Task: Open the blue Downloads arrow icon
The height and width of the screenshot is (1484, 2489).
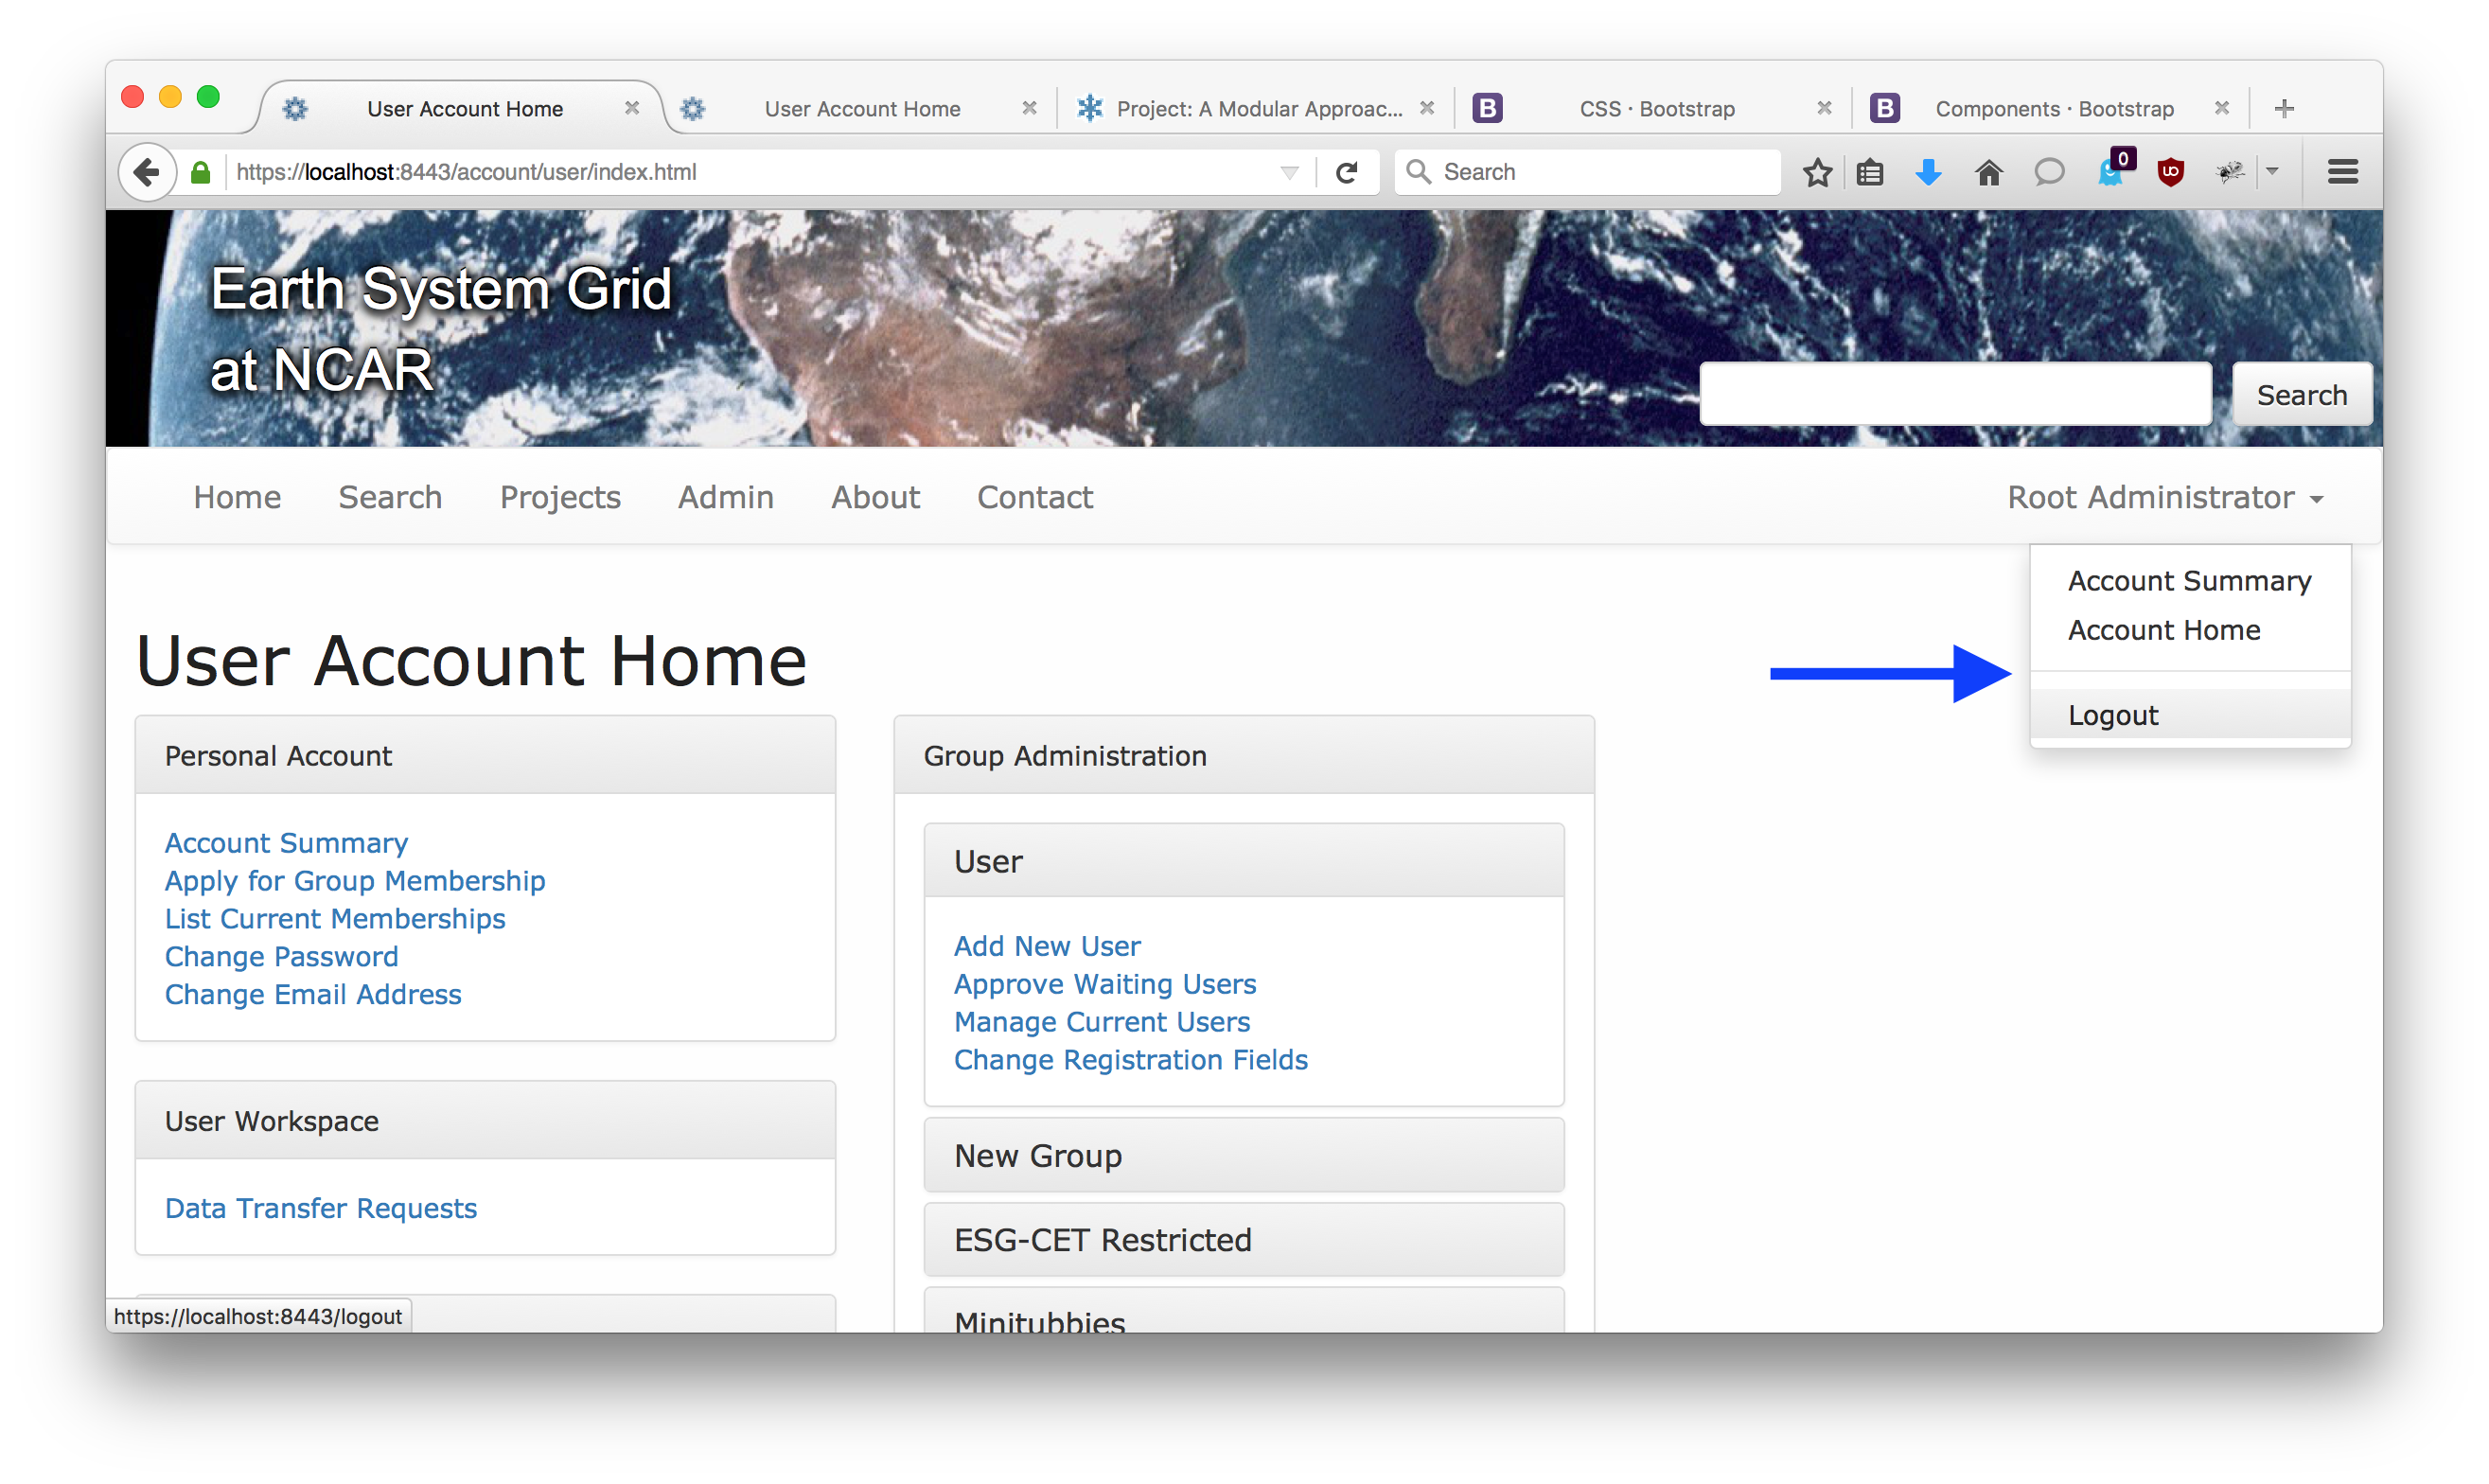Action: tap(1928, 172)
